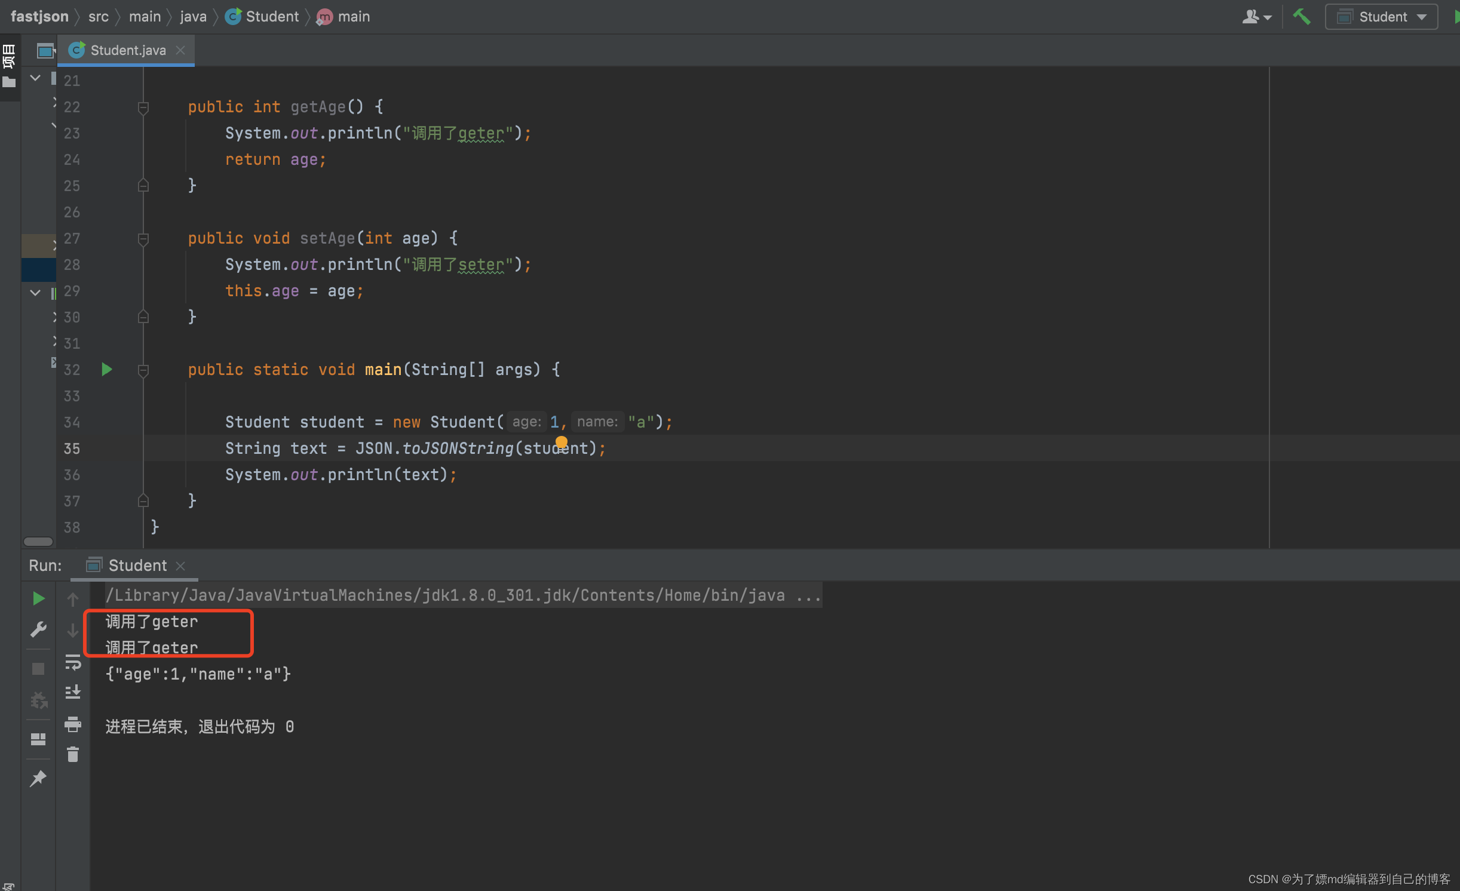1460x891 pixels.
Task: Click the 'age:' parameter hint on line 34
Action: point(527,422)
